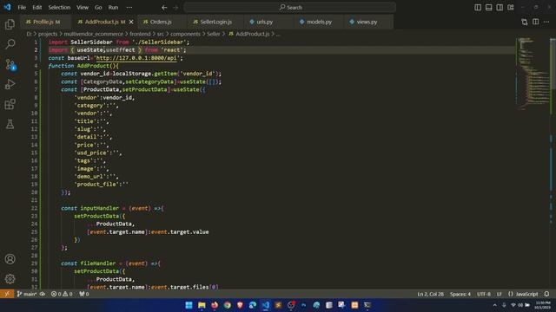This screenshot has width=556, height=312.
Task: Select the 'projects' breadcrumb
Action: click(x=48, y=34)
